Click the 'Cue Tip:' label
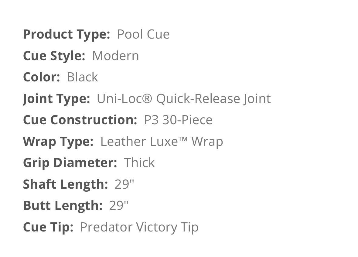The height and width of the screenshot is (257, 358). coord(48,227)
